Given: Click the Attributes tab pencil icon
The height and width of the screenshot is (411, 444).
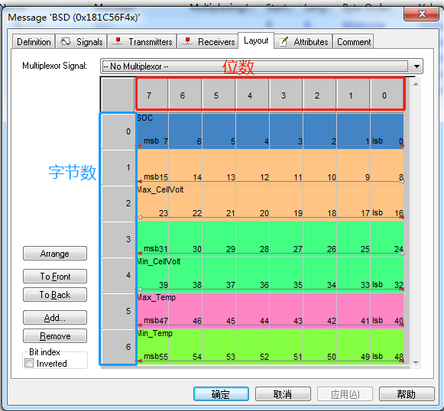Looking at the screenshot, I should click(x=284, y=41).
